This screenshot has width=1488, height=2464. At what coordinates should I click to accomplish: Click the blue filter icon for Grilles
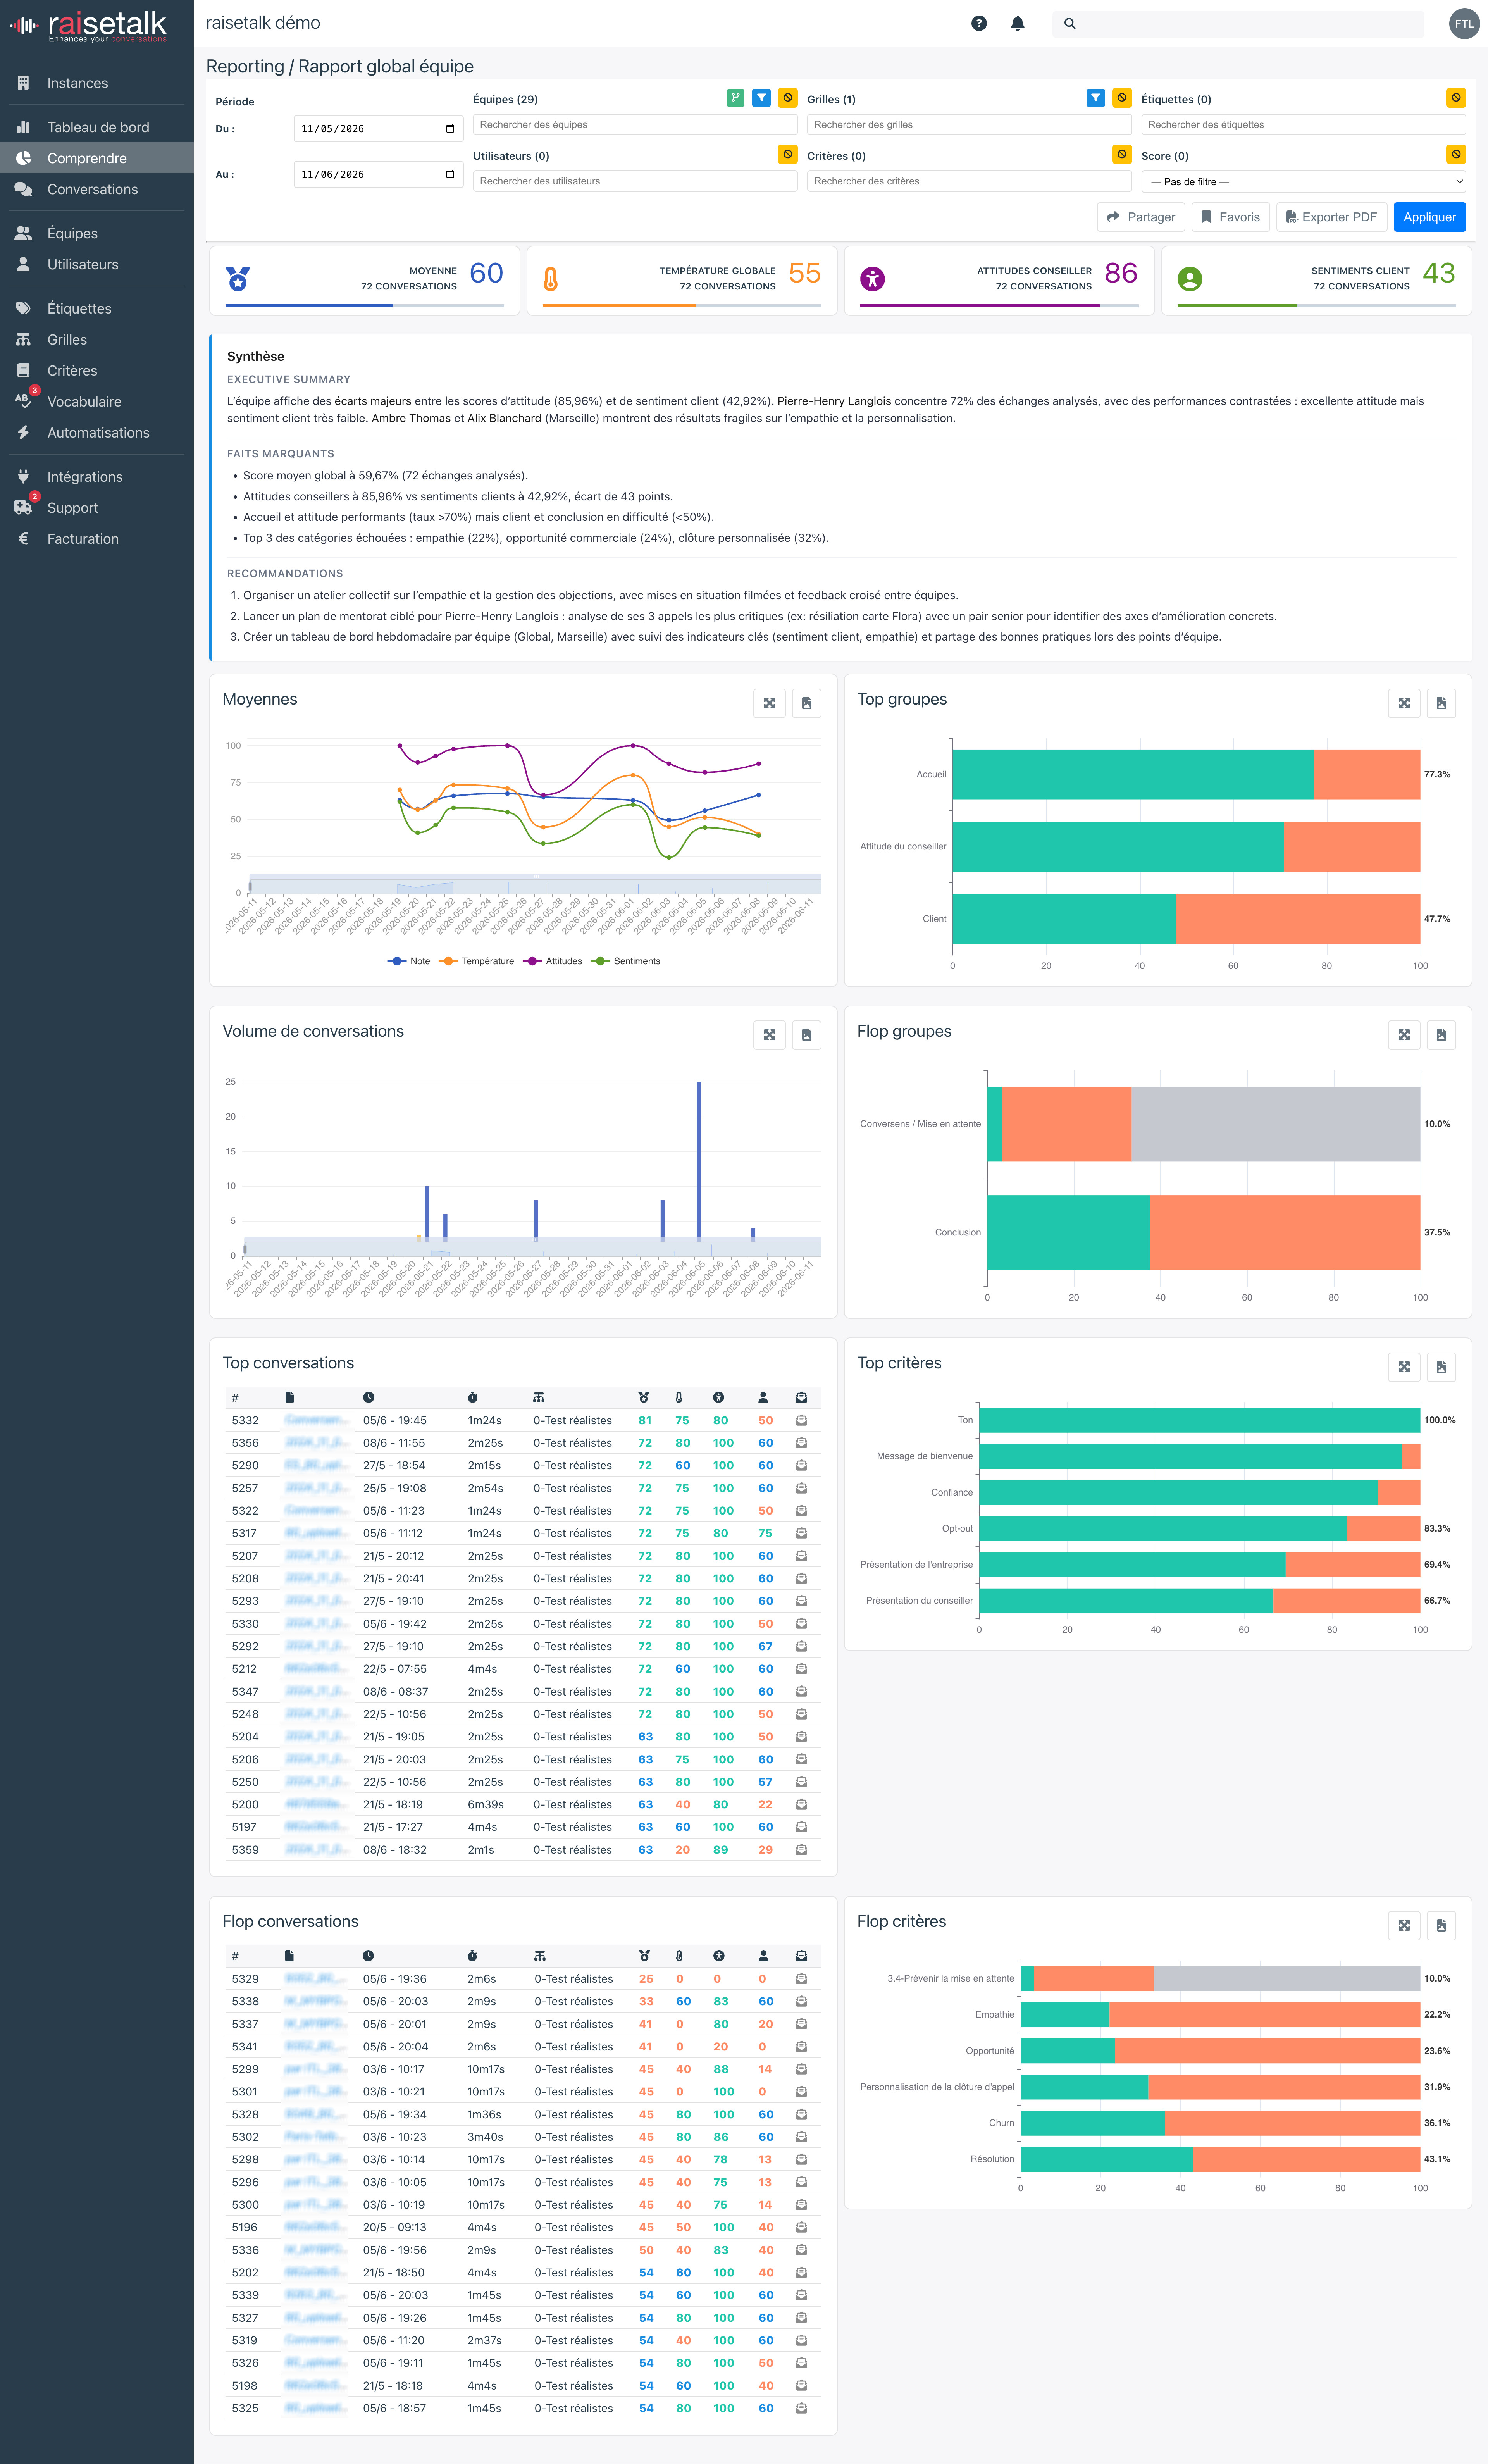coord(1096,98)
